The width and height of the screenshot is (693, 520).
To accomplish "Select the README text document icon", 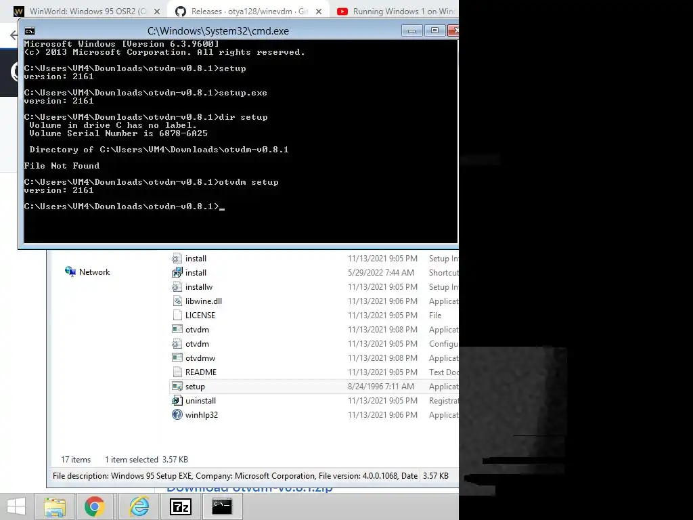I will coord(177,372).
